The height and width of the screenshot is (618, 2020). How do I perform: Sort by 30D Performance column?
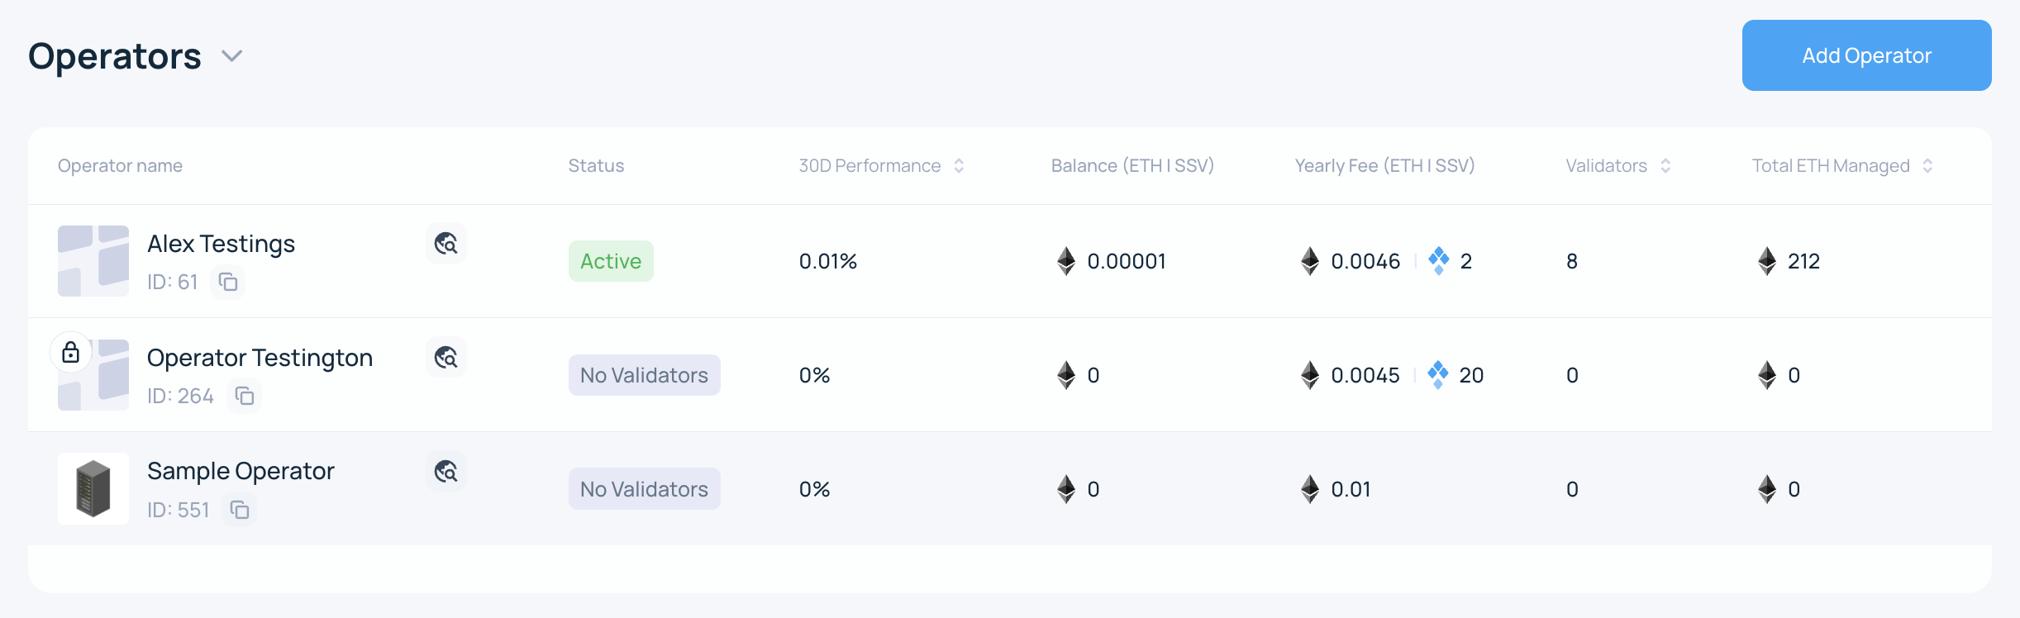[959, 166]
